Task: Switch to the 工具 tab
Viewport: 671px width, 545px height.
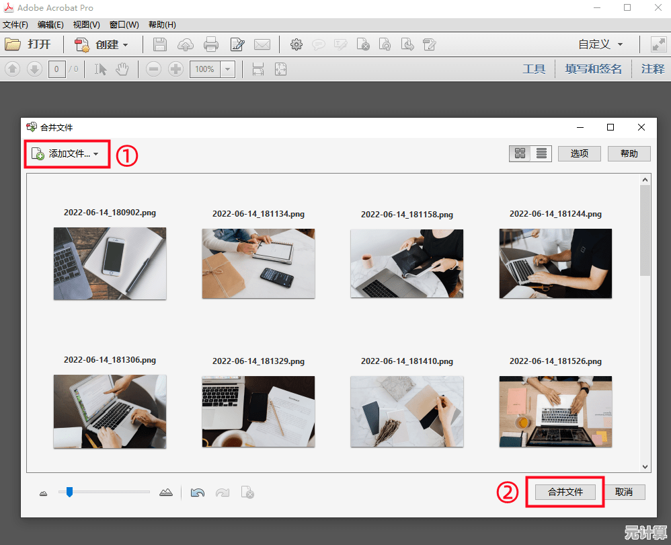Action: click(534, 69)
